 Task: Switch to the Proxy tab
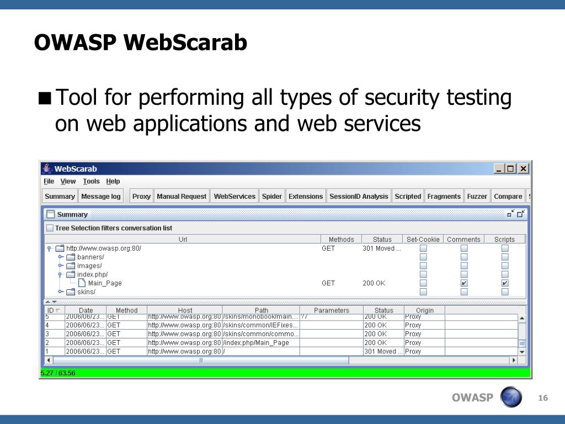[x=141, y=196]
